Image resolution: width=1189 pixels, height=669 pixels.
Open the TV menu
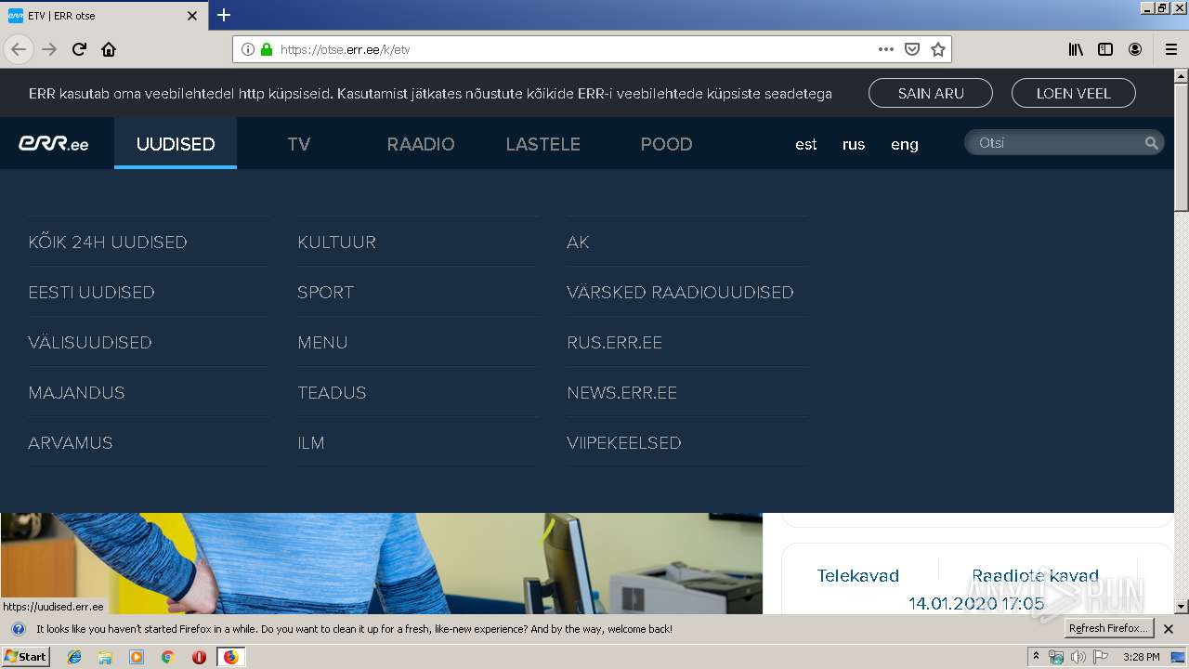tap(298, 143)
